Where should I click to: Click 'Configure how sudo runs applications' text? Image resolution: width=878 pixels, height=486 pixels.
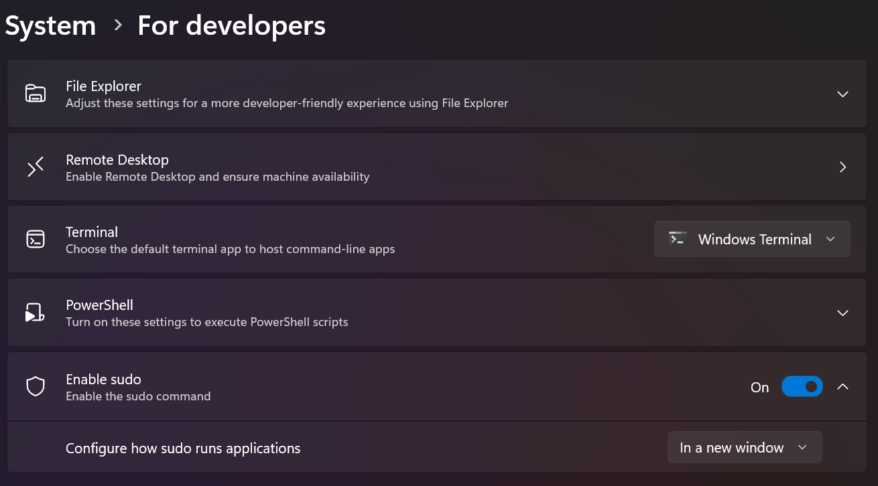coord(183,449)
